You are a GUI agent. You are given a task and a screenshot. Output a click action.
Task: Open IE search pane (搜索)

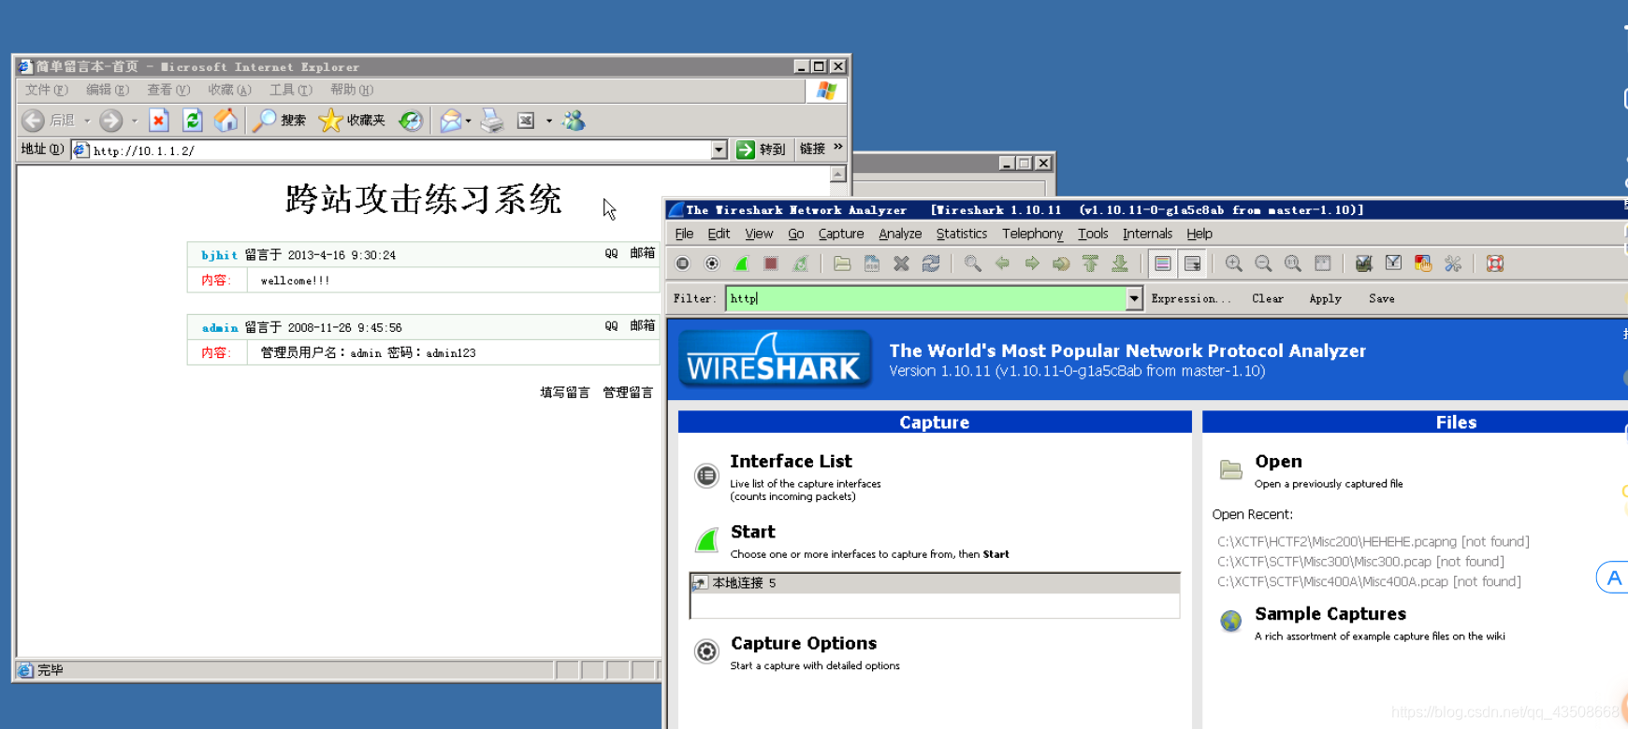click(280, 120)
